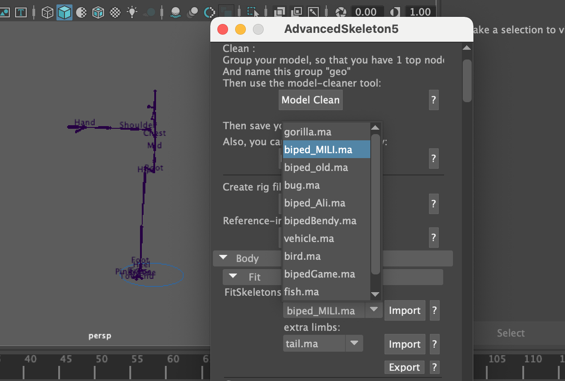This screenshot has width=565, height=381.
Task: Toggle Use All Lights bulb icon
Action: point(132,12)
